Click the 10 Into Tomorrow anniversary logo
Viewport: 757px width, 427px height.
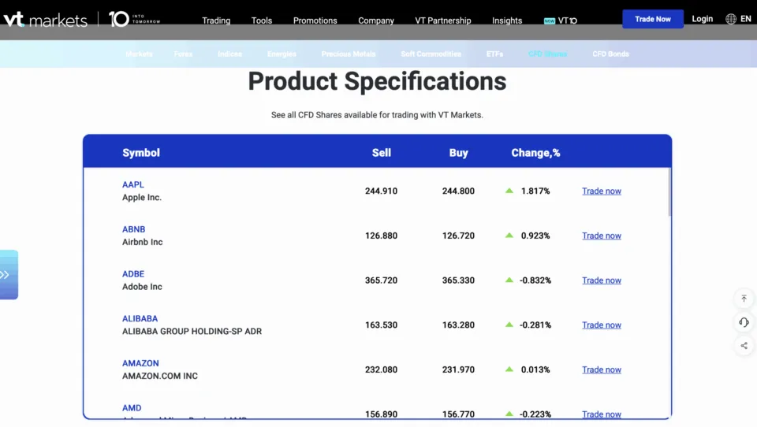[x=134, y=20]
